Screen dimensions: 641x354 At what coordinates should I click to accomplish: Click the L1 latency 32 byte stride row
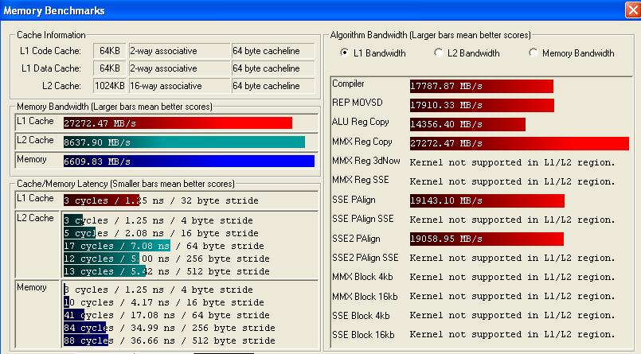tap(161, 200)
